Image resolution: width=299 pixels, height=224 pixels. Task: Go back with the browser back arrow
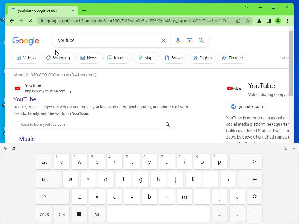click(x=12, y=21)
